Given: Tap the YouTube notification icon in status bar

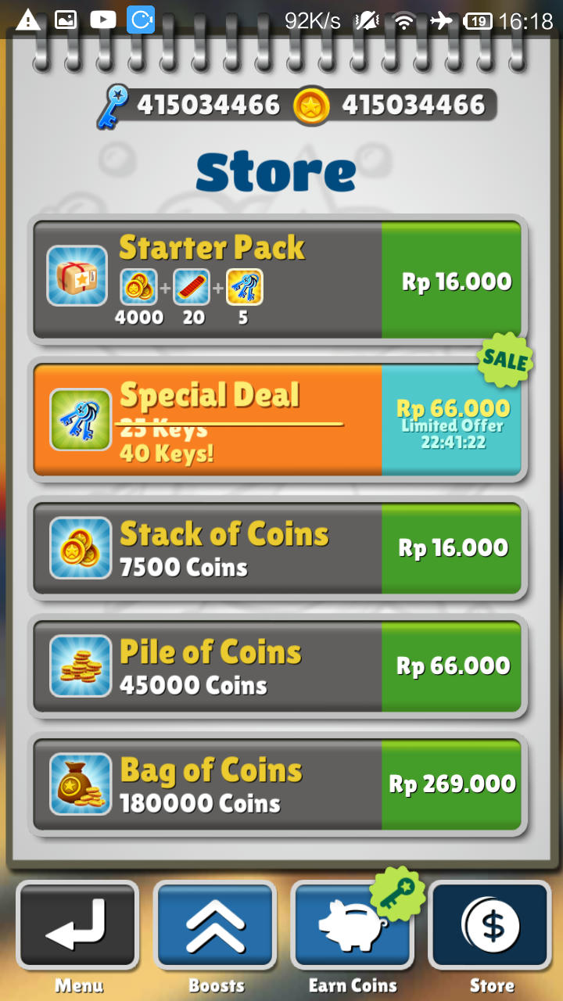Looking at the screenshot, I should (103, 20).
